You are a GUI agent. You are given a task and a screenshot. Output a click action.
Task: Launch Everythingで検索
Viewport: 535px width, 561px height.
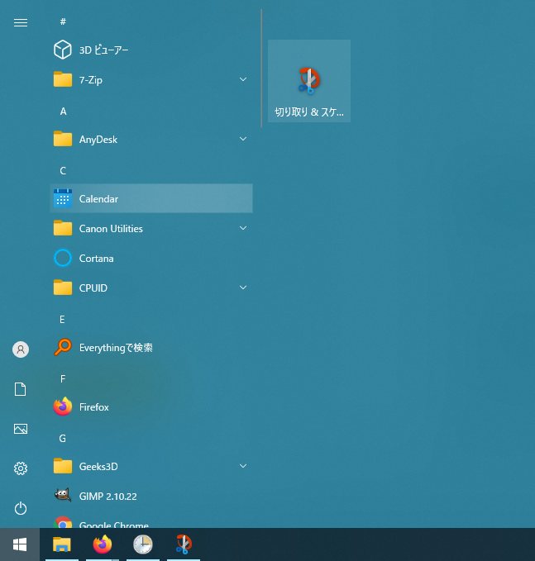(x=151, y=347)
